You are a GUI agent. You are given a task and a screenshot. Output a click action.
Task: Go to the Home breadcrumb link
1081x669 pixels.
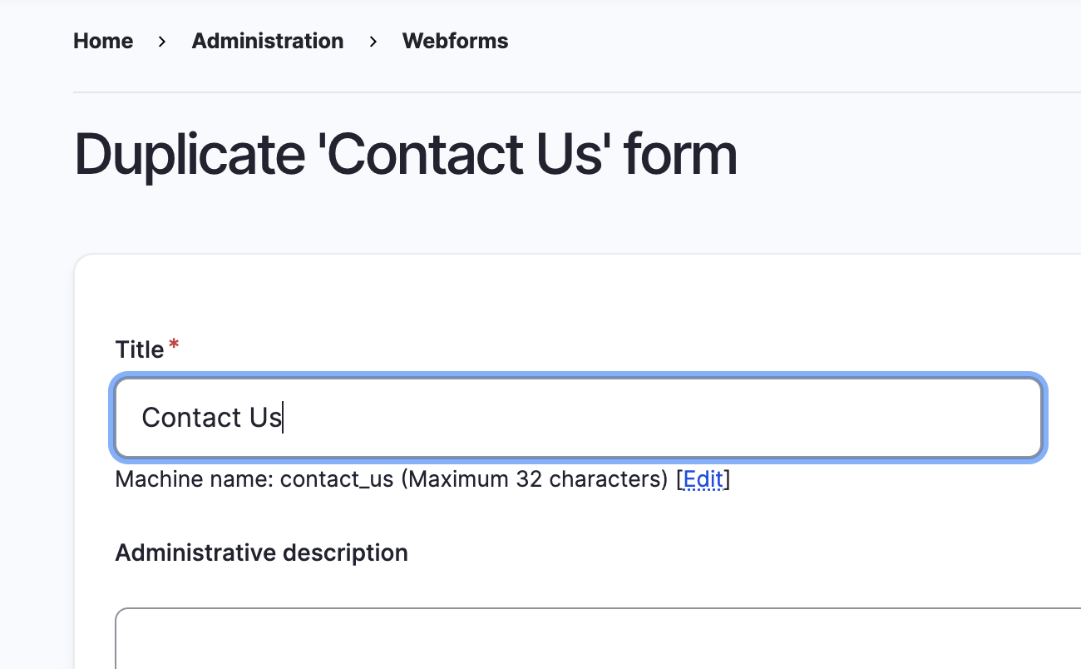click(103, 41)
